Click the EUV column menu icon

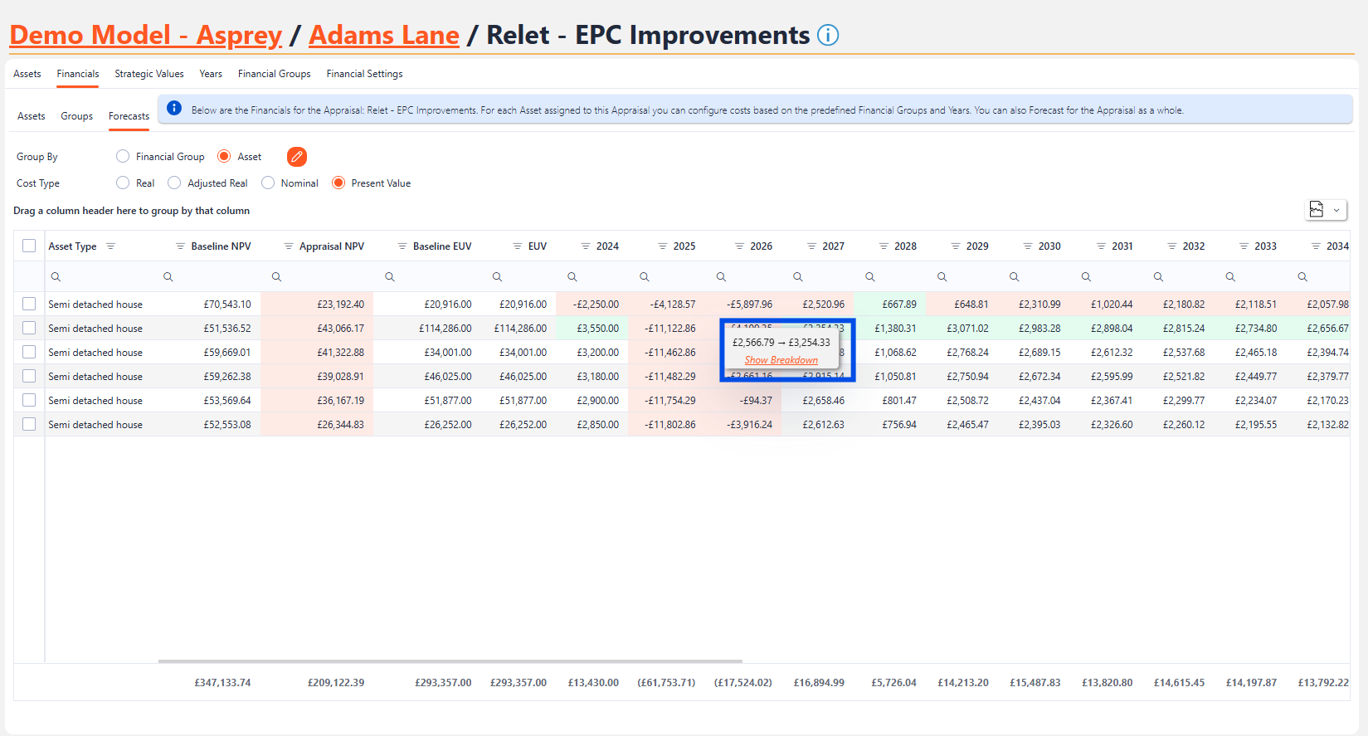point(518,246)
